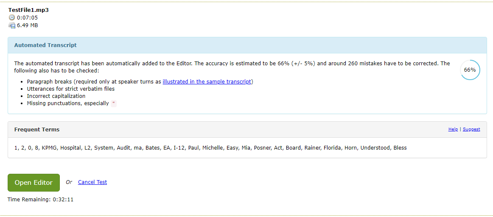The width and height of the screenshot is (493, 217).
Task: Click the red quotation mark badge
Action: (x=114, y=103)
